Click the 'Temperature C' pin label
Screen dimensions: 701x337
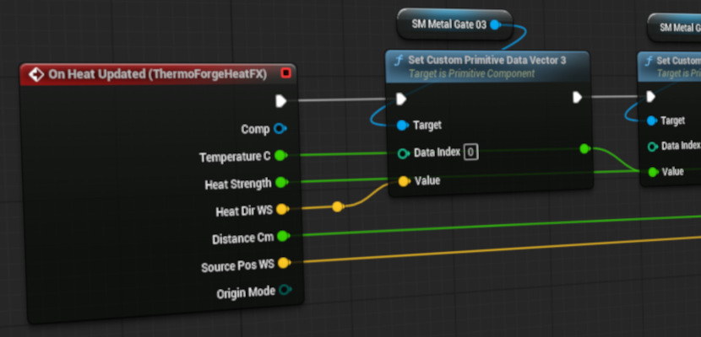(235, 158)
